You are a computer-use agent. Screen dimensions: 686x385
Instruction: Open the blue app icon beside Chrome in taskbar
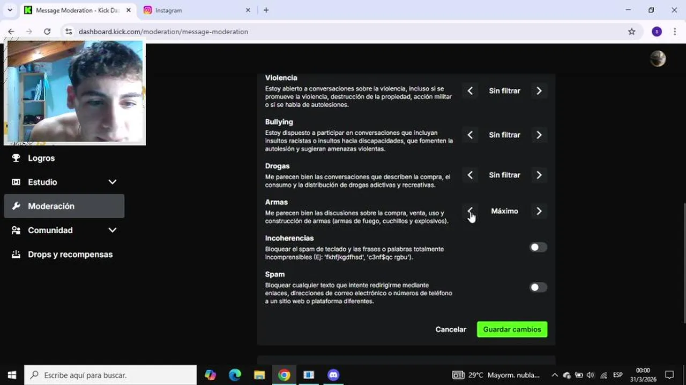tap(309, 375)
